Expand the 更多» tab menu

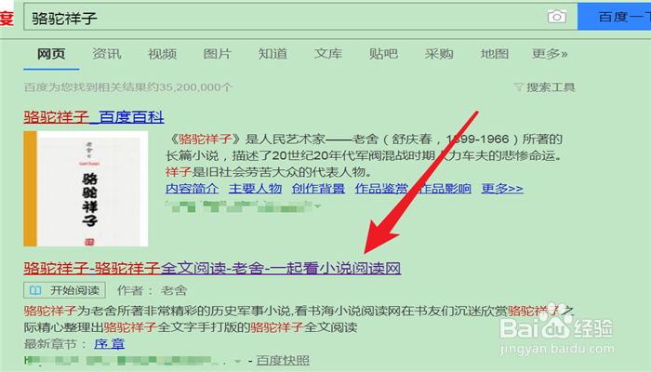tap(550, 54)
